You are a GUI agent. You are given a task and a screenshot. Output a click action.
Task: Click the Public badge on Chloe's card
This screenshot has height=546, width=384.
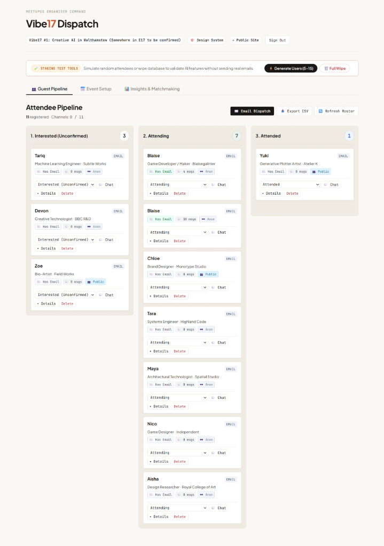point(208,275)
